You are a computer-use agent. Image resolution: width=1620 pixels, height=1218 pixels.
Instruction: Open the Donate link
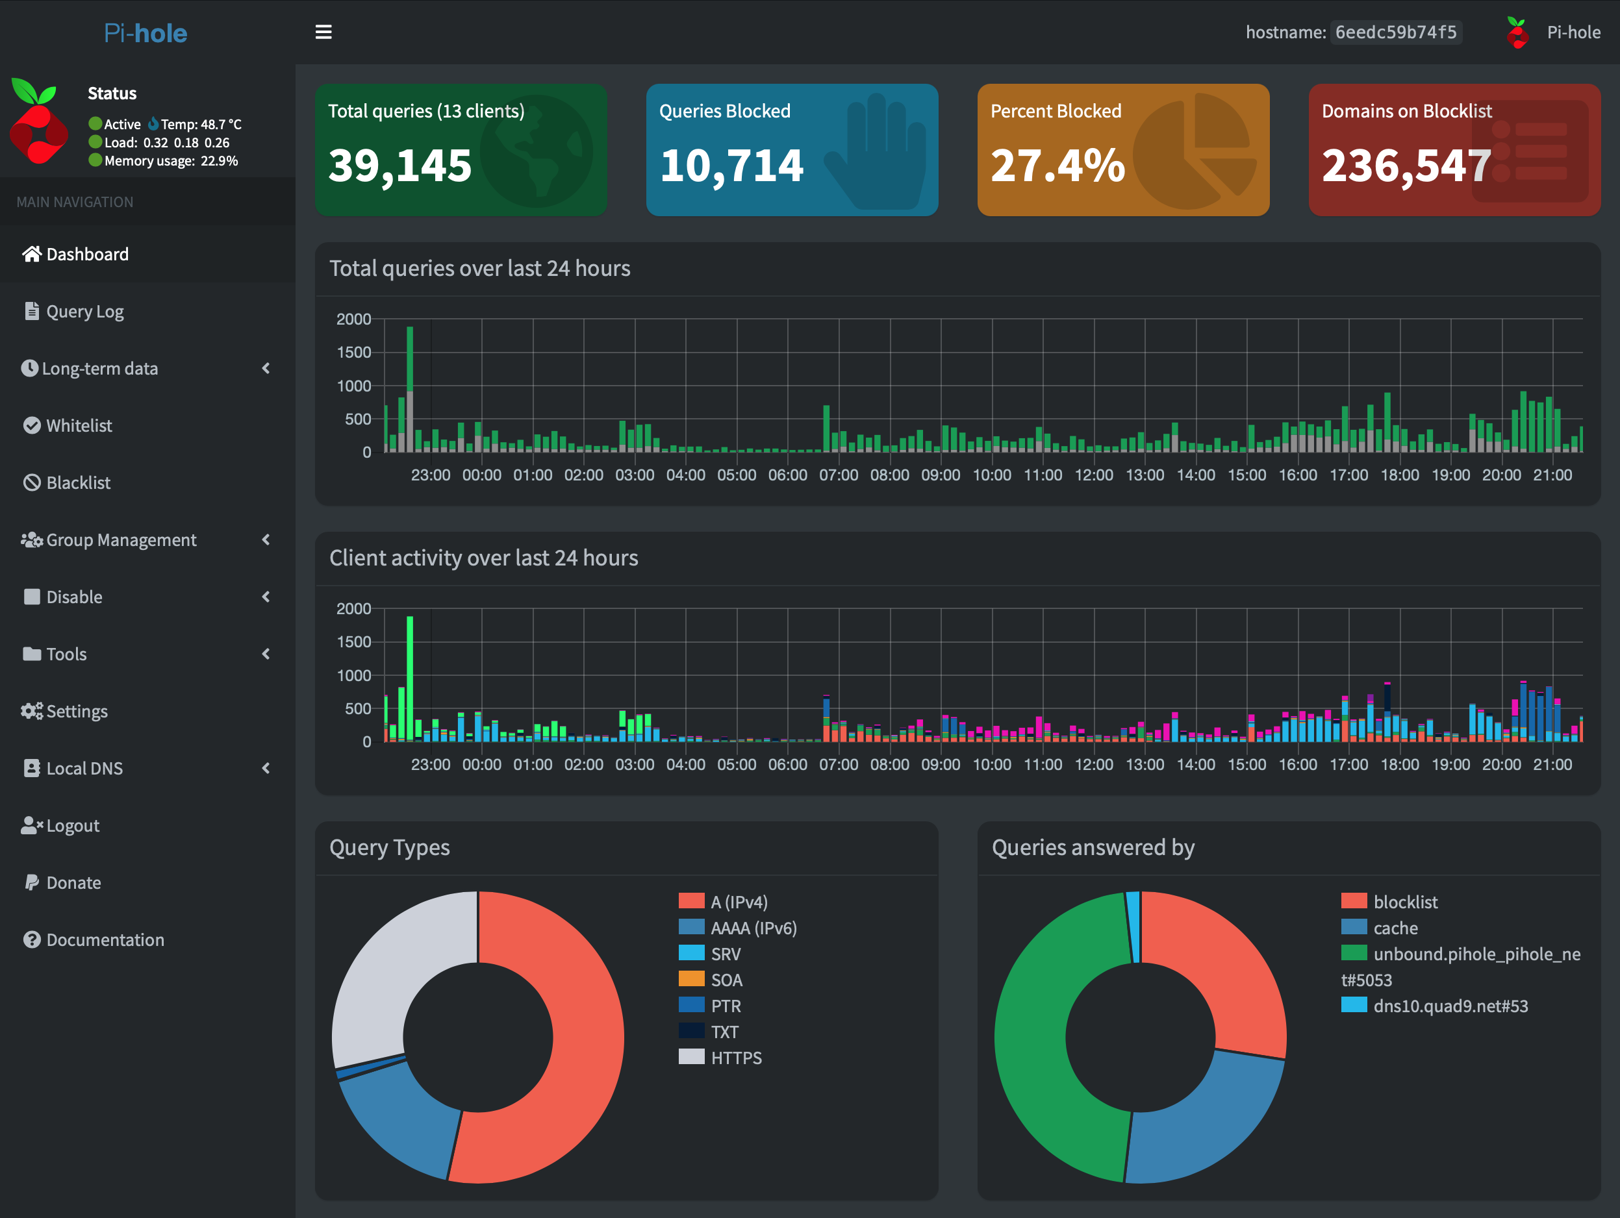pos(147,882)
